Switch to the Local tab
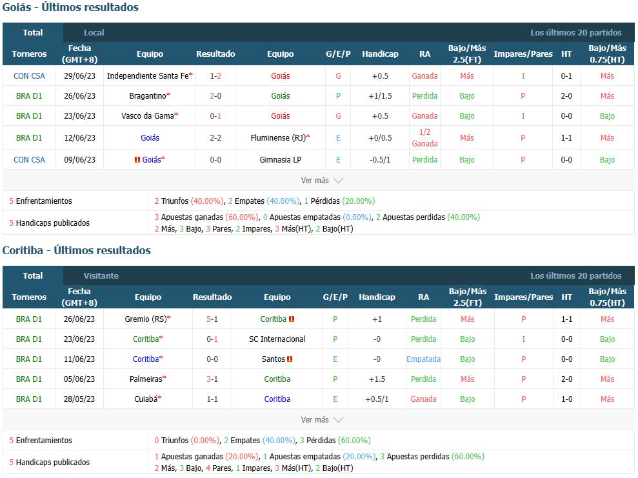Screen dimensions: 638x478 click(x=94, y=32)
